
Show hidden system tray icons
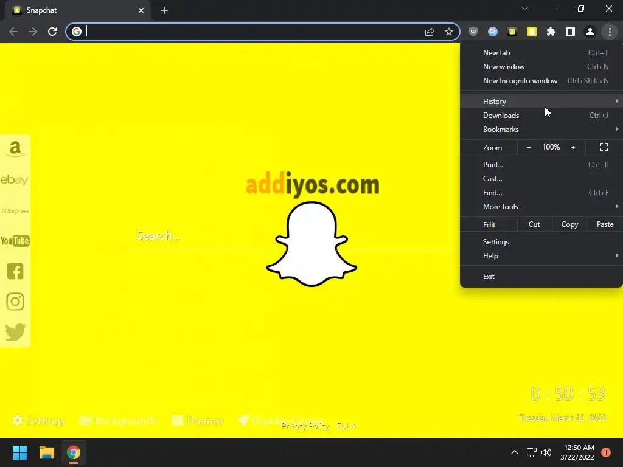(x=514, y=452)
